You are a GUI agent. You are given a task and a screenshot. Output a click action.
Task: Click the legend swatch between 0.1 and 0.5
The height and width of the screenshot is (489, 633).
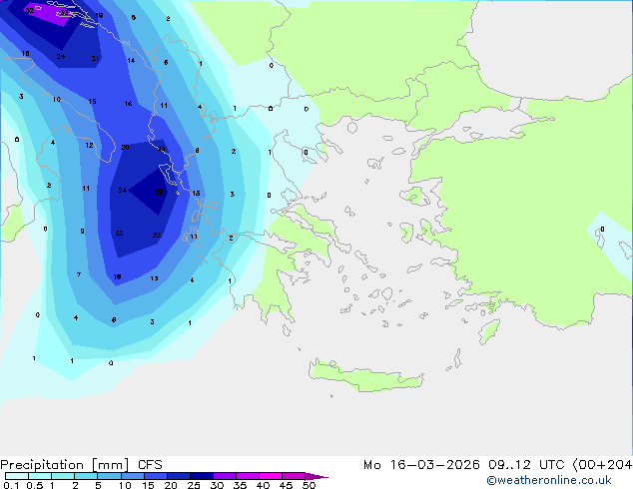tap(17, 476)
